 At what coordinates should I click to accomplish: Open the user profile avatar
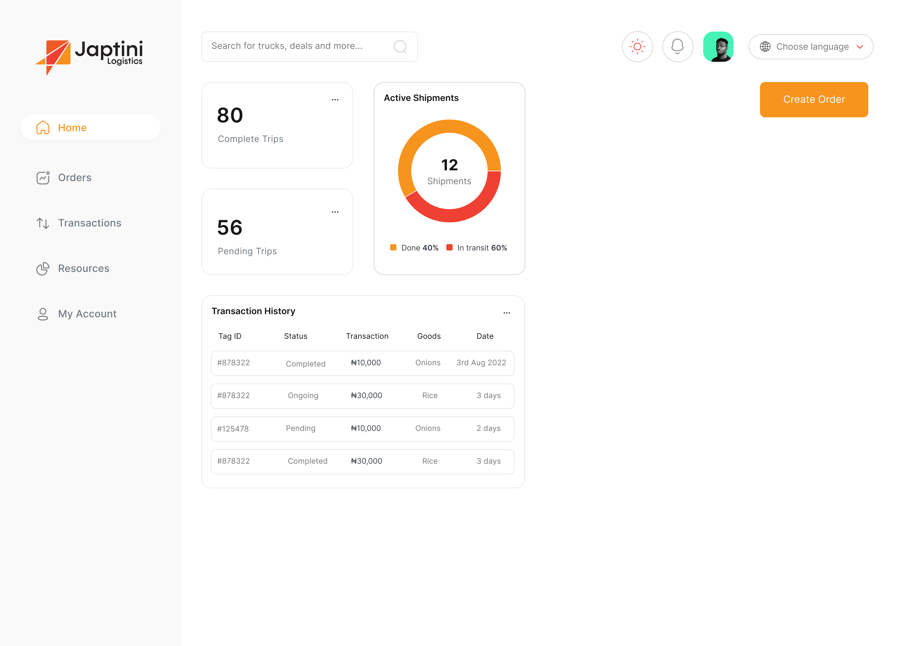point(718,47)
